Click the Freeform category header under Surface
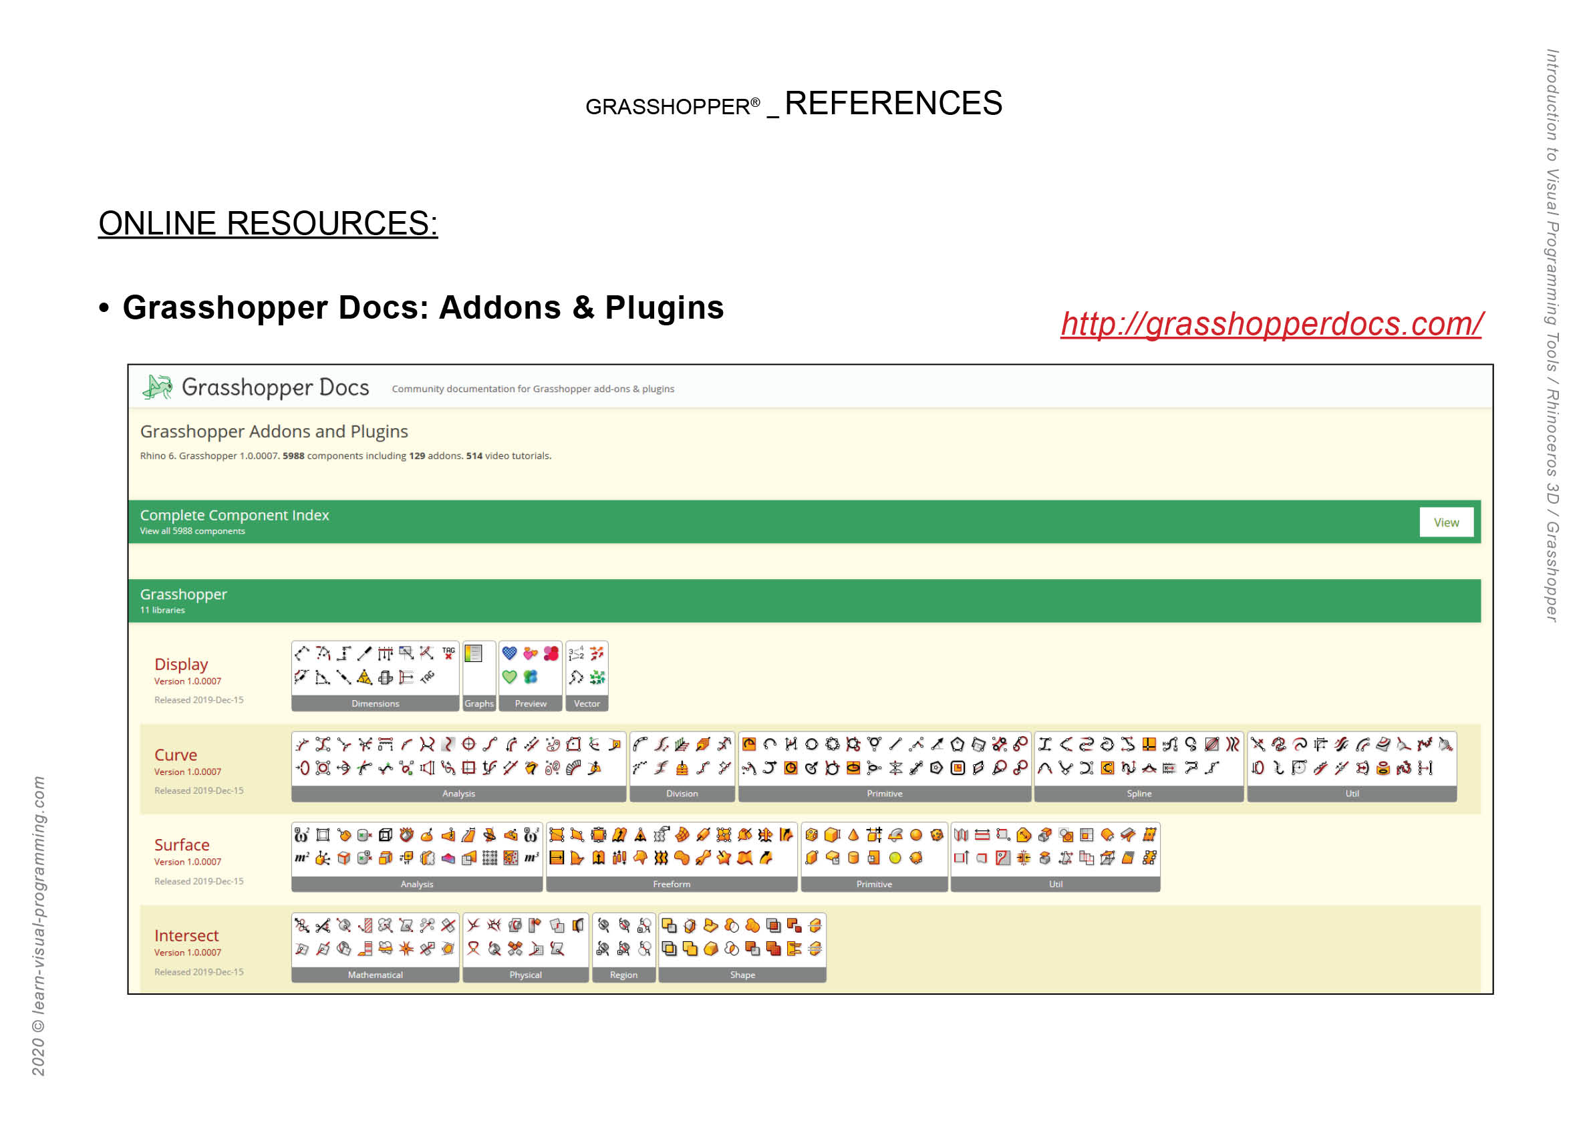1591x1125 pixels. (672, 884)
